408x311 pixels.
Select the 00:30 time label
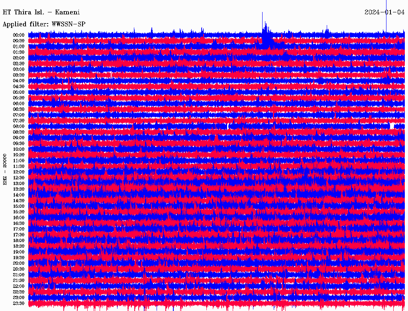point(19,41)
